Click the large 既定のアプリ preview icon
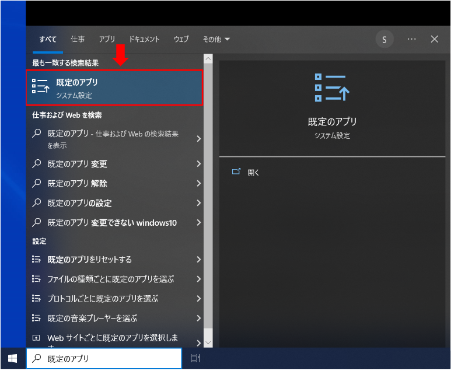Image resolution: width=451 pixels, height=371 pixels. [x=332, y=87]
